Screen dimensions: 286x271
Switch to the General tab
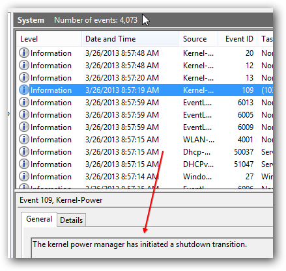click(x=39, y=219)
